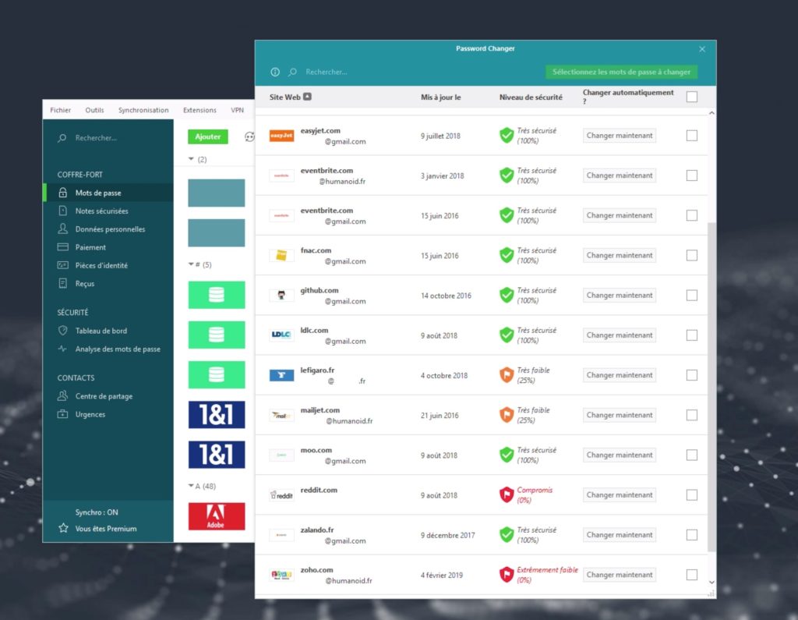Click the Niveau de sécurité column header

click(x=531, y=97)
